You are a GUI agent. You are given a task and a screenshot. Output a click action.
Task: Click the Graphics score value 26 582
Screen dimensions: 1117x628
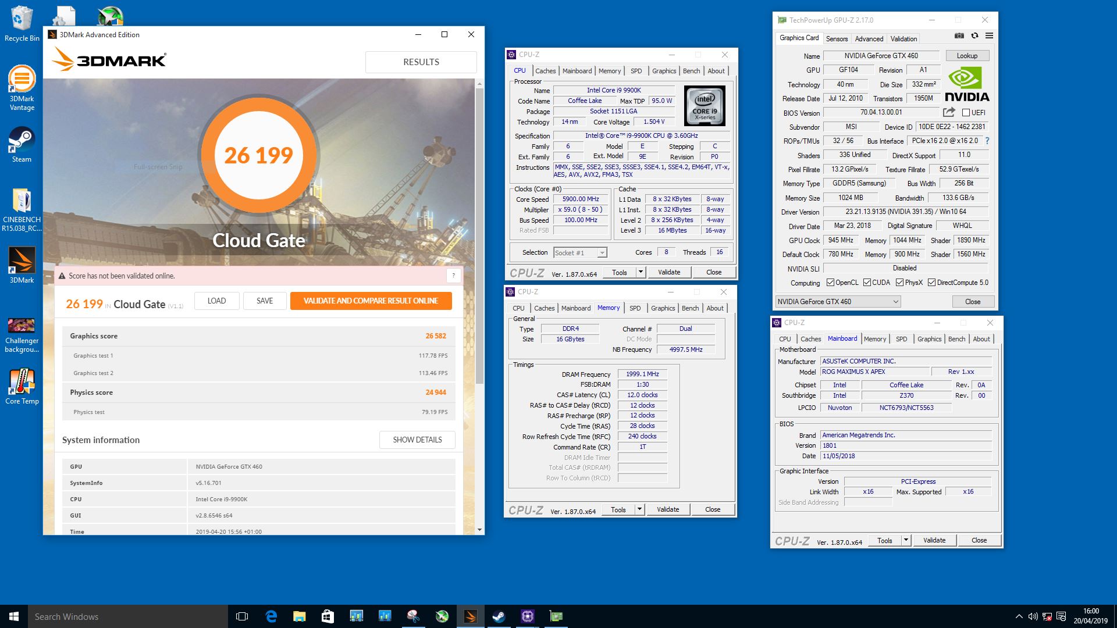pyautogui.click(x=436, y=336)
